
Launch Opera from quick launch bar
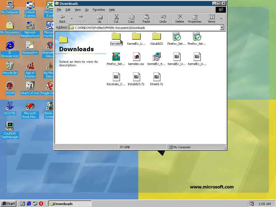pos(41,204)
